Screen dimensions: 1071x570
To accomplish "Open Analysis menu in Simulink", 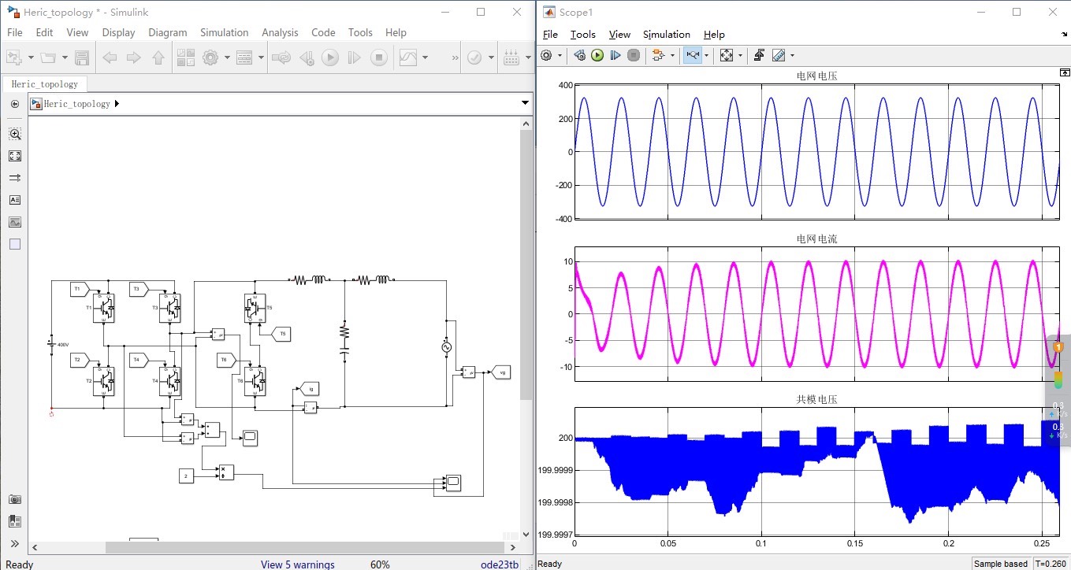I will point(280,32).
